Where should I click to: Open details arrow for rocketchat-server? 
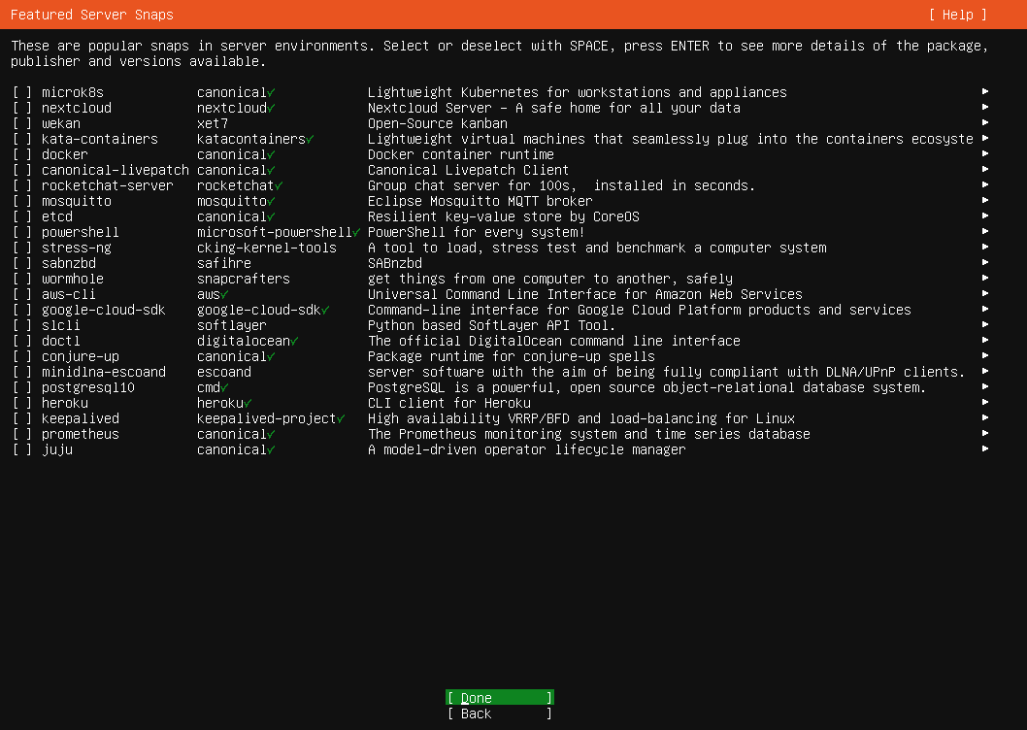click(x=985, y=184)
